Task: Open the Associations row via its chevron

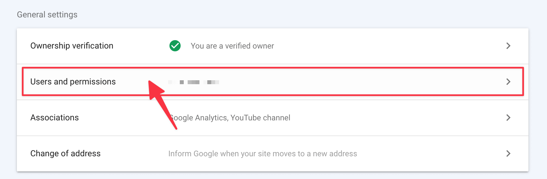Action: click(x=509, y=118)
